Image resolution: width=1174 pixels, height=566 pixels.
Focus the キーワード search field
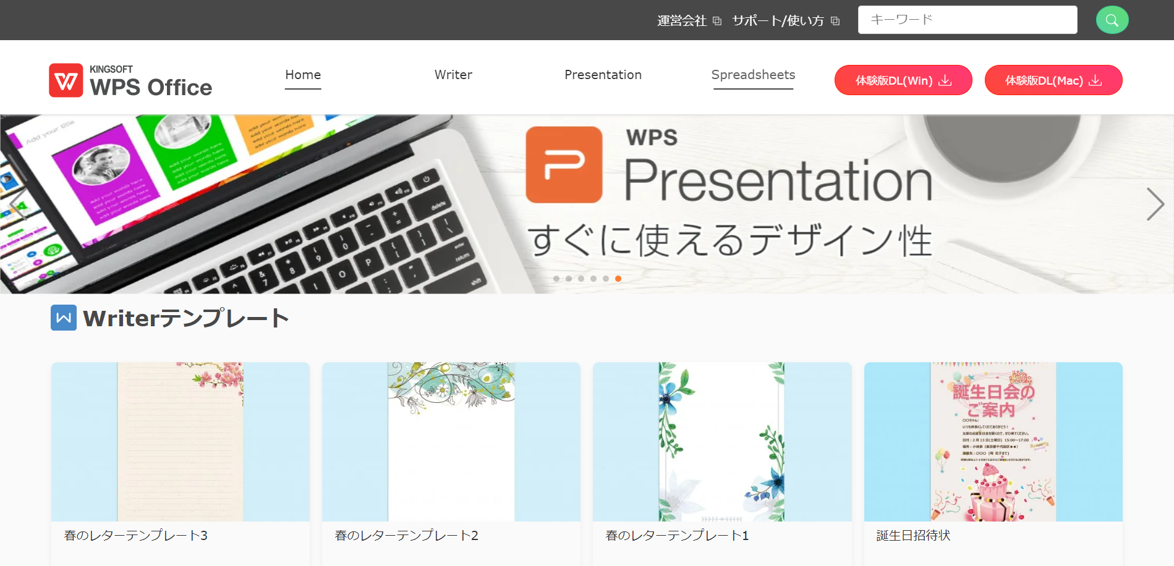968,20
